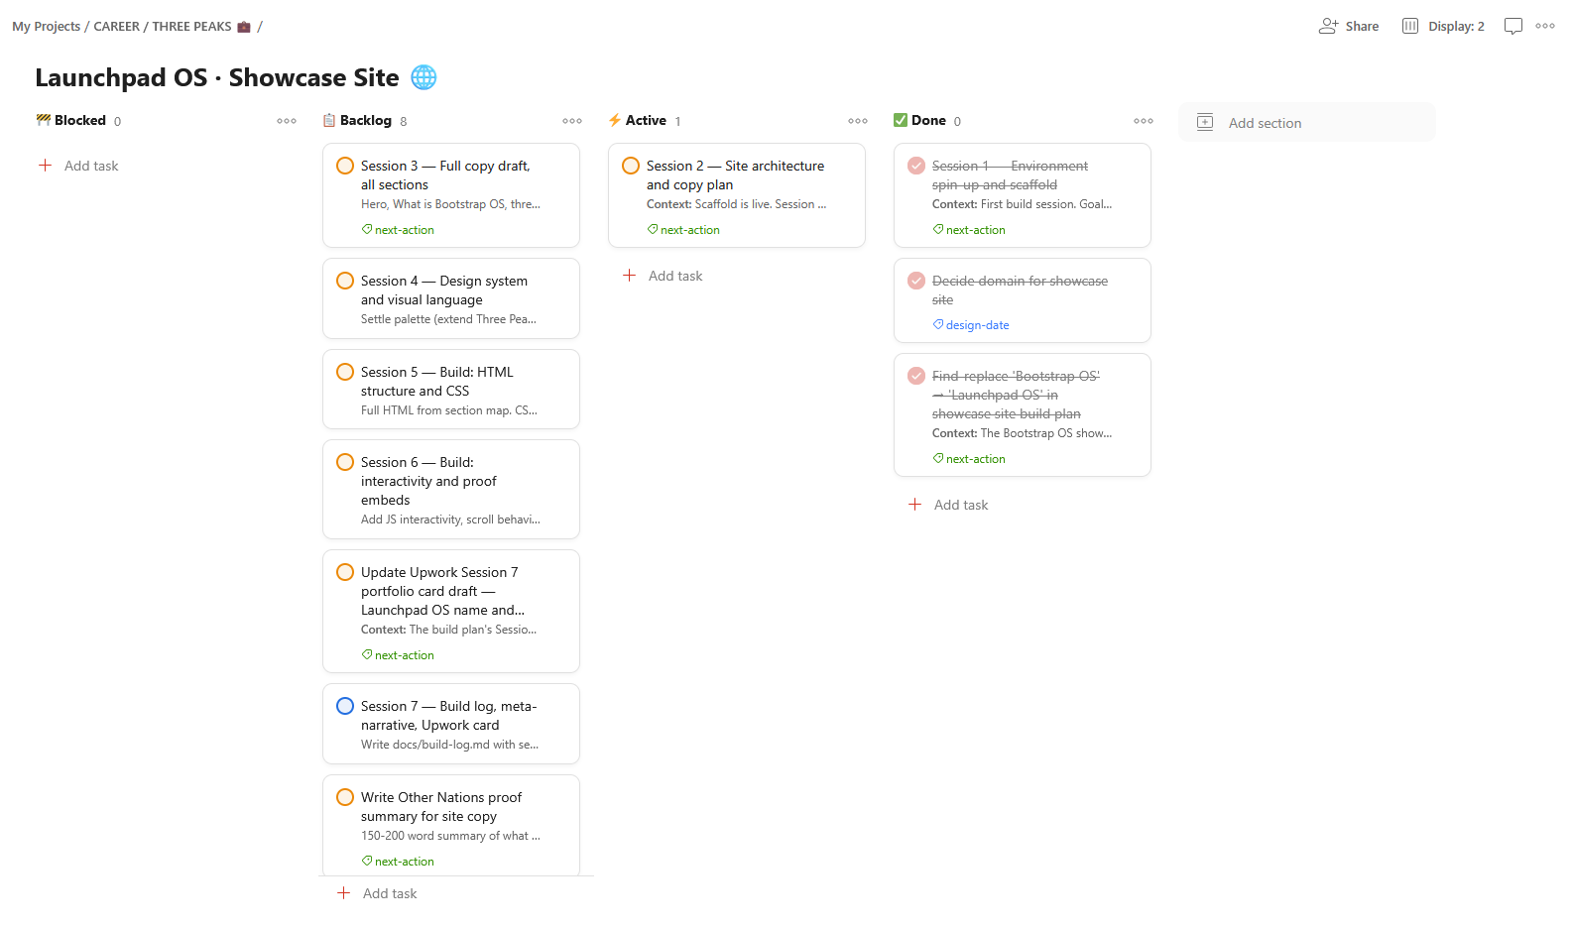Click design-date label on Decide domain card
Viewport: 1572px width, 926px height.
point(971,325)
